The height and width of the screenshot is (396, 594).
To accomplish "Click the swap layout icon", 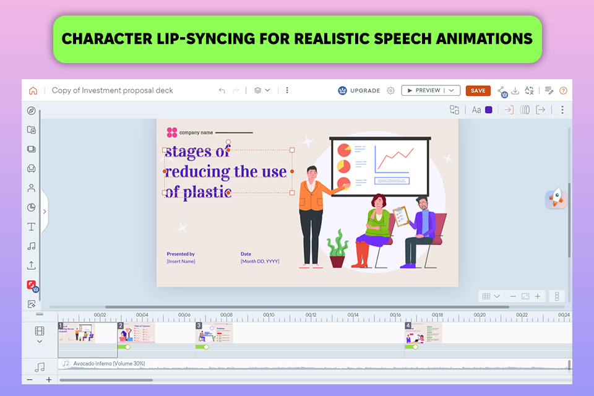I will coord(454,110).
